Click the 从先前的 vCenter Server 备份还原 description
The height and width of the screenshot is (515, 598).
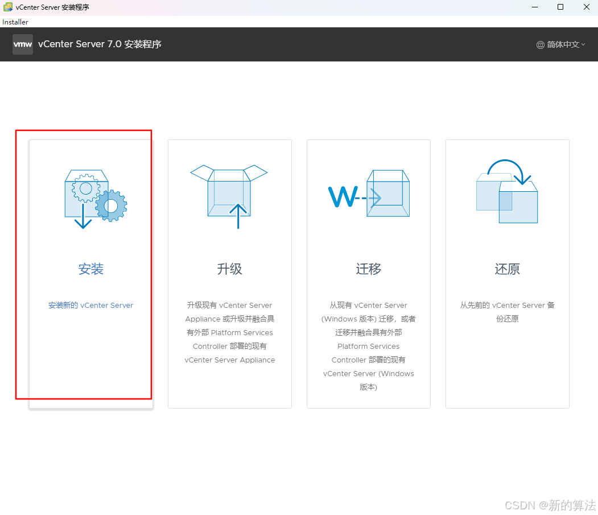click(507, 312)
